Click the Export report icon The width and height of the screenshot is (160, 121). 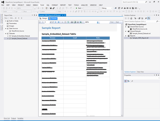(x=81, y=22)
